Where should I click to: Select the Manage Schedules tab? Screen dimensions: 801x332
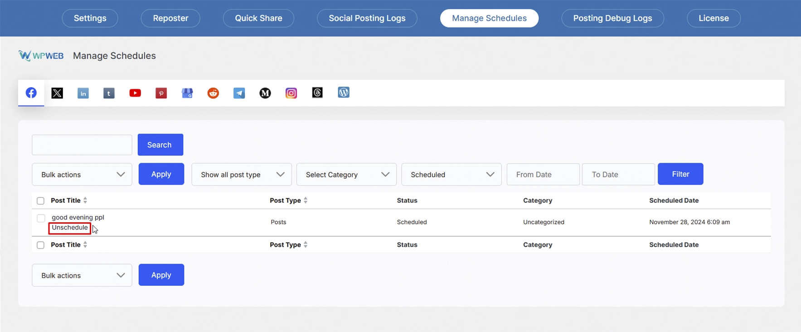[490, 18]
